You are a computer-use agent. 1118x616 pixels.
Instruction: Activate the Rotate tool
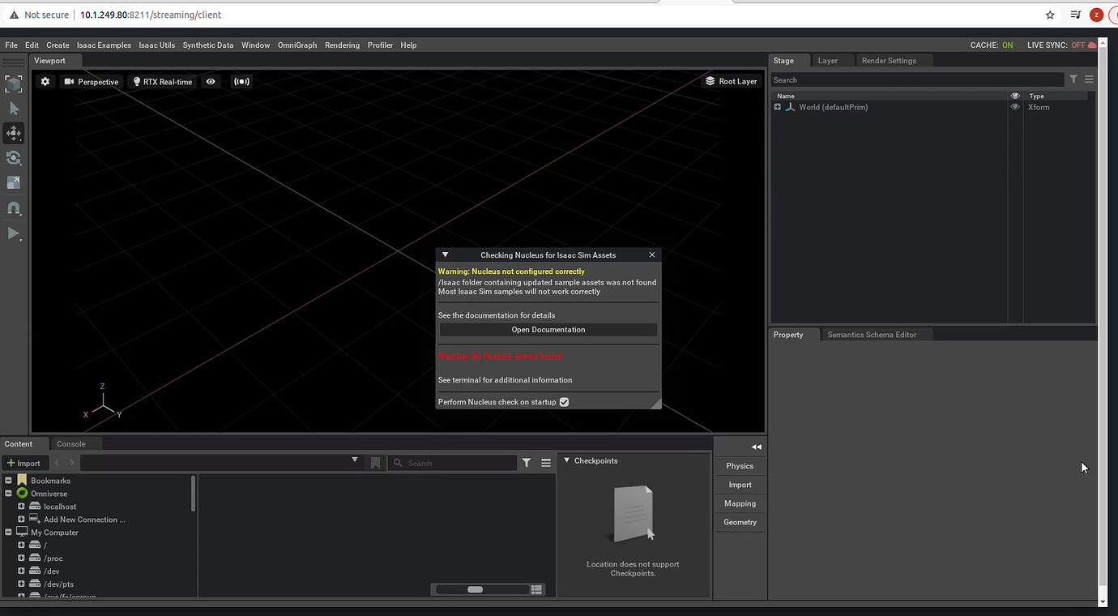14,158
